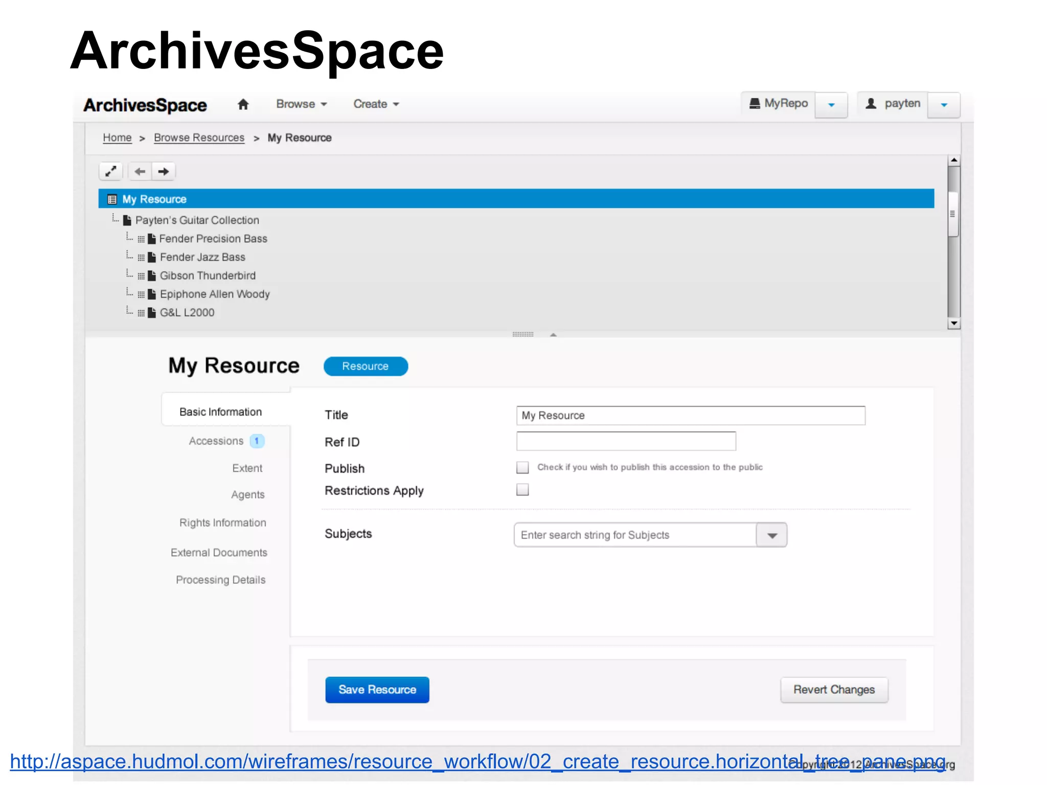Click the MyRepo button

(x=778, y=104)
